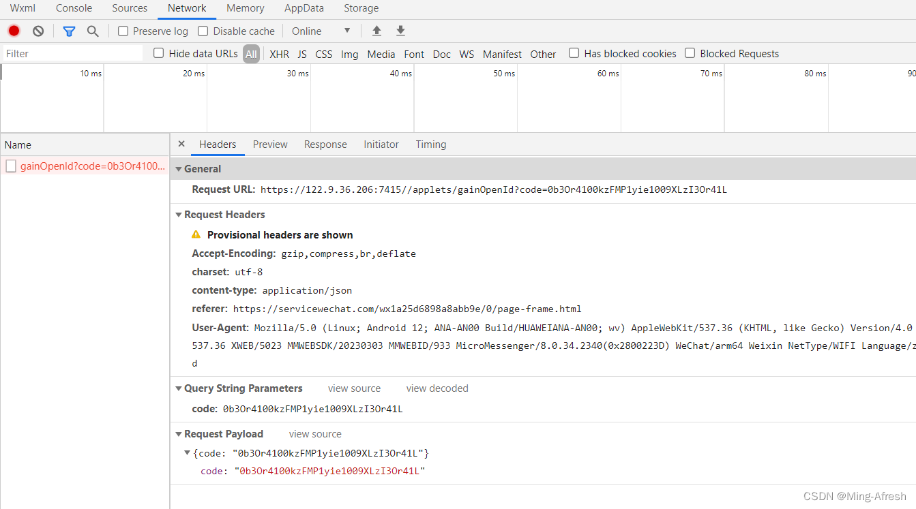Viewport: 916px width, 509px height.
Task: Close the request details pane
Action: [x=181, y=144]
